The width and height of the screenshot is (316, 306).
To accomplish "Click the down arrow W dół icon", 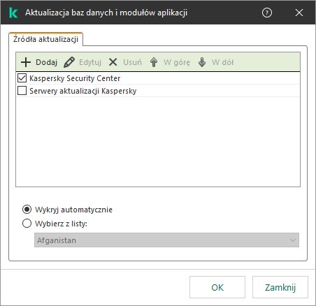I will (x=202, y=62).
